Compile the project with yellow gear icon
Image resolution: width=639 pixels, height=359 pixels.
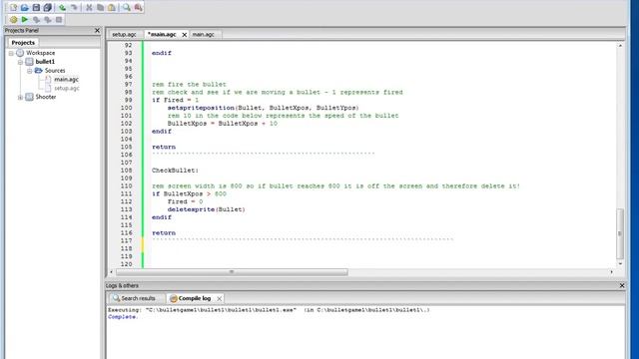click(x=13, y=19)
